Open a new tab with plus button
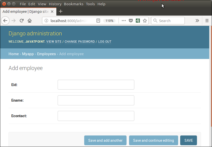This screenshot has width=212, height=147. click(60, 11)
